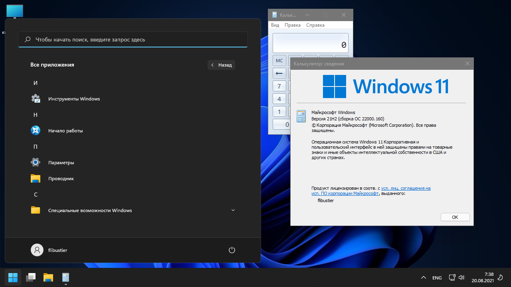Click the Calculator taskbar icon

(65, 277)
